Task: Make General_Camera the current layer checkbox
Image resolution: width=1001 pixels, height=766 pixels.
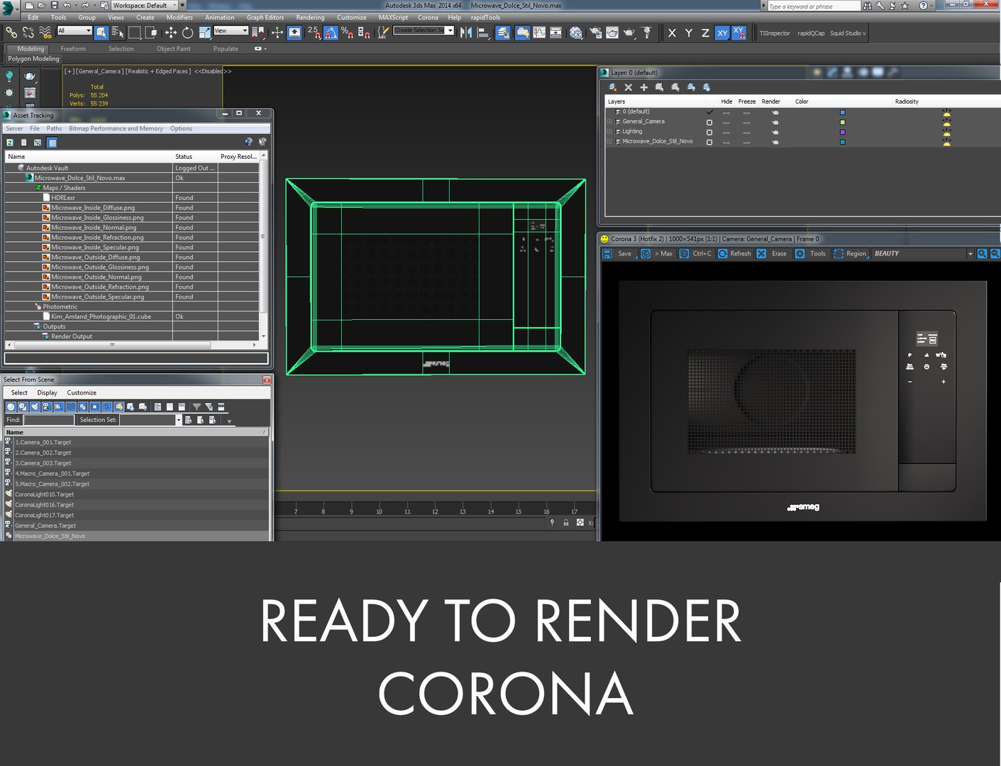Action: (709, 122)
